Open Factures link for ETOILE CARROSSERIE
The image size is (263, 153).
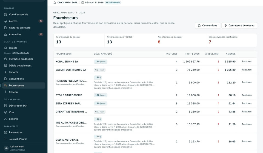tap(247, 95)
